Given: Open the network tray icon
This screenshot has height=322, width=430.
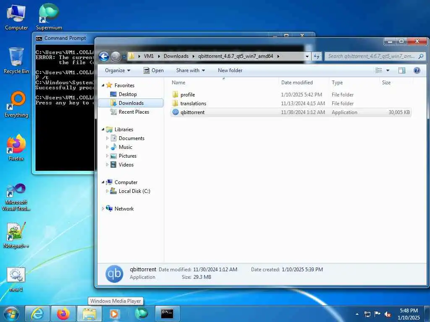Looking at the screenshot, I should (367, 314).
